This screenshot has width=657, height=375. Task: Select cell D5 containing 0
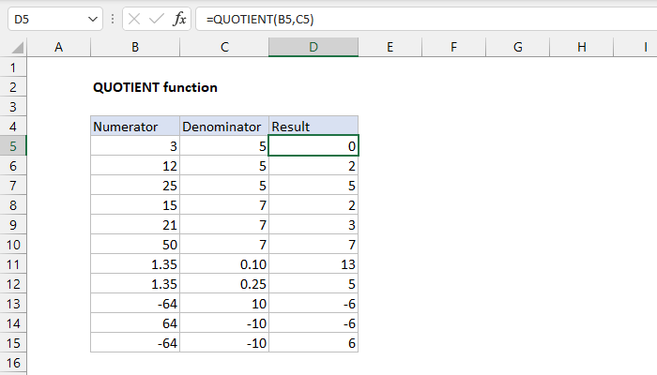[x=313, y=146]
